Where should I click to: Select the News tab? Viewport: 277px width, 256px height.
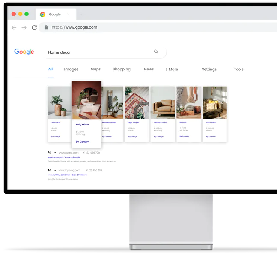click(x=149, y=69)
